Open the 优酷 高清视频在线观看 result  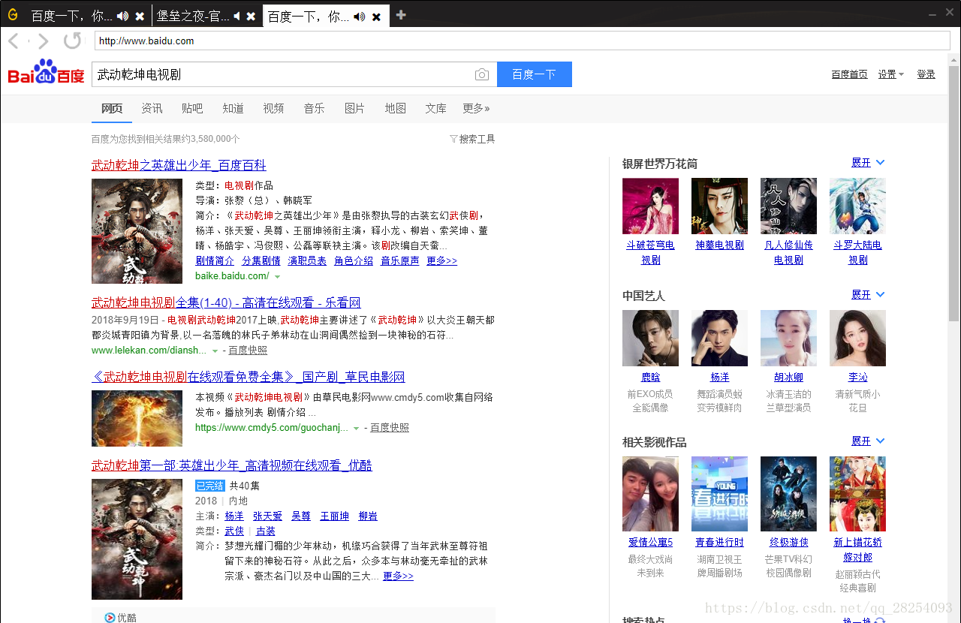tap(232, 465)
